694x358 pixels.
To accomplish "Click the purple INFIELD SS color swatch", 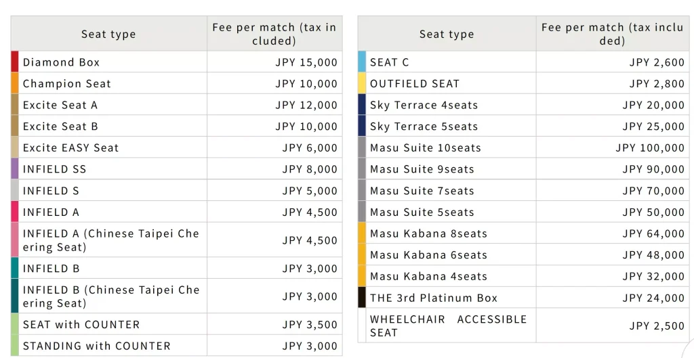I will click(x=15, y=169).
